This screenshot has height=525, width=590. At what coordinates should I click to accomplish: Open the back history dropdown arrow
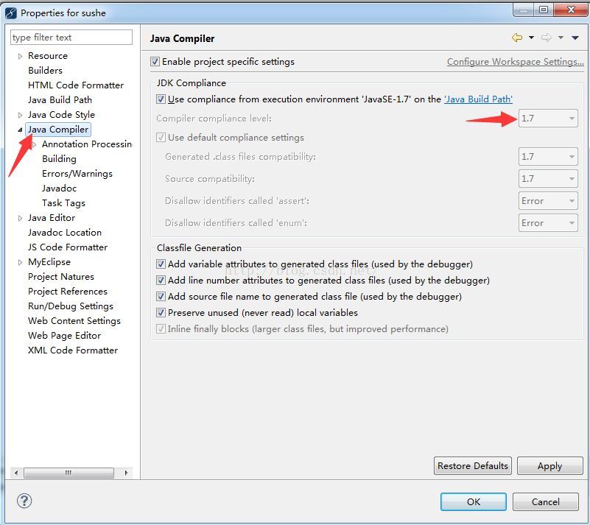531,38
